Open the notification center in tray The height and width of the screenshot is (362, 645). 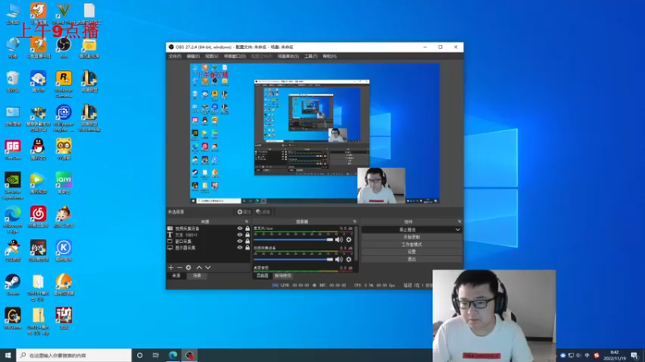tap(635, 356)
